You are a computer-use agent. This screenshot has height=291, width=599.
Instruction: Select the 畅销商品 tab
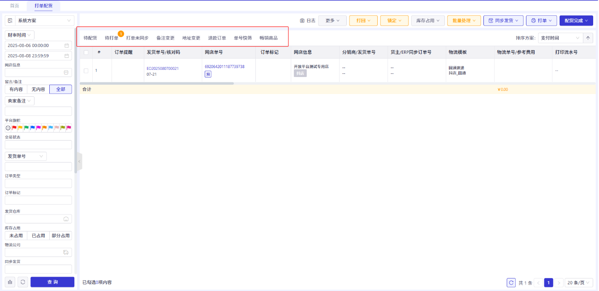268,38
